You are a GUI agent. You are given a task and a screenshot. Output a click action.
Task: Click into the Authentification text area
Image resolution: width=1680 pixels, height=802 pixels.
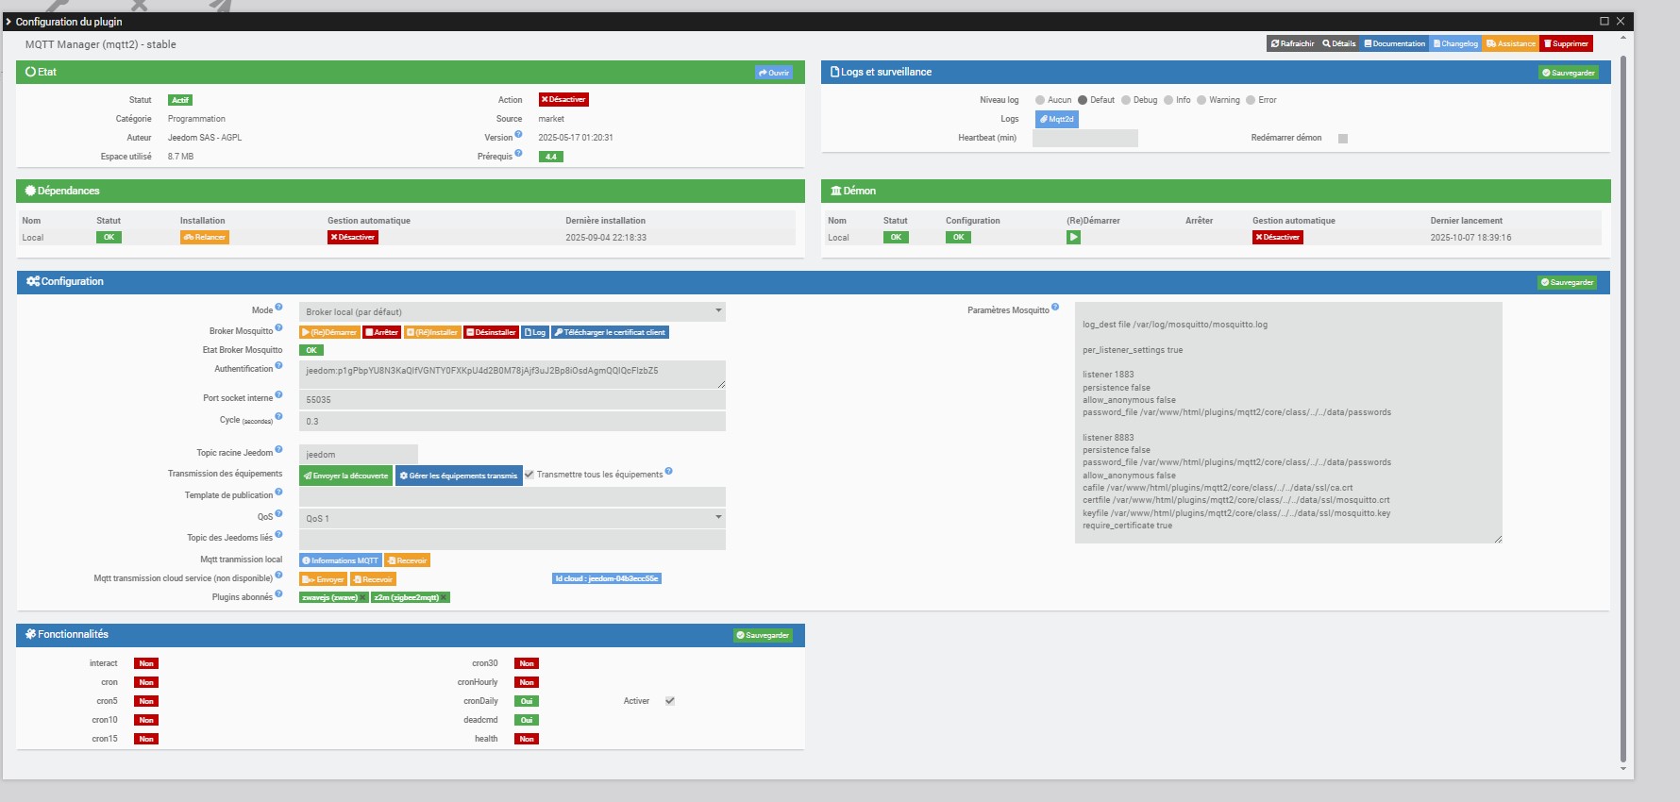point(512,375)
